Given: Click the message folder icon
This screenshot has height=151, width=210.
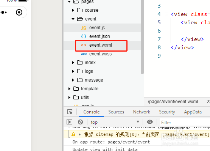Looking at the screenshot, I should (x=80, y=80).
